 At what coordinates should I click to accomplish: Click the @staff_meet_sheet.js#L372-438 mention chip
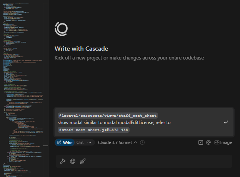(x=93, y=130)
